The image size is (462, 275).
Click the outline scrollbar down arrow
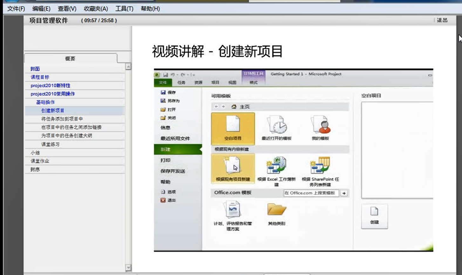coord(128,268)
